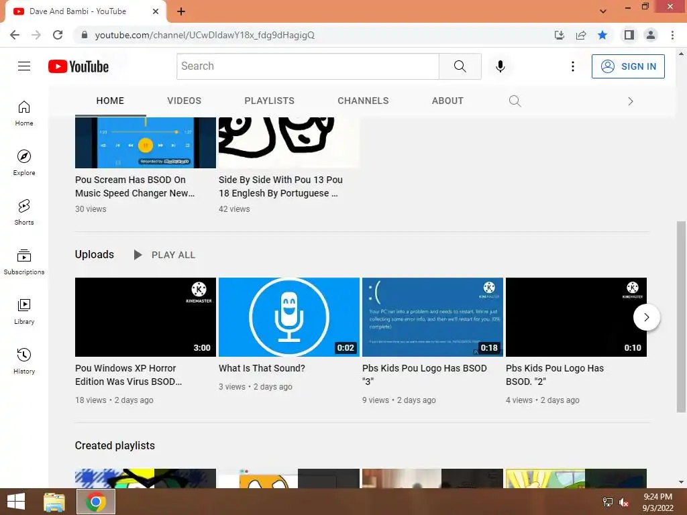Screen dimensions: 687x515
Task: Open Pbs Kids Pou Logo BSOD "3" title
Action: point(425,375)
